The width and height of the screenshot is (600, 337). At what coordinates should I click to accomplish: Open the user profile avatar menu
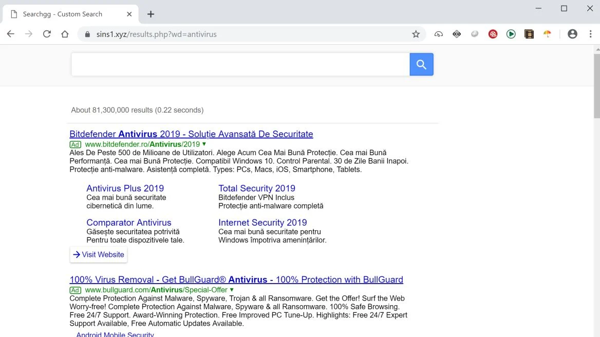tap(572, 34)
